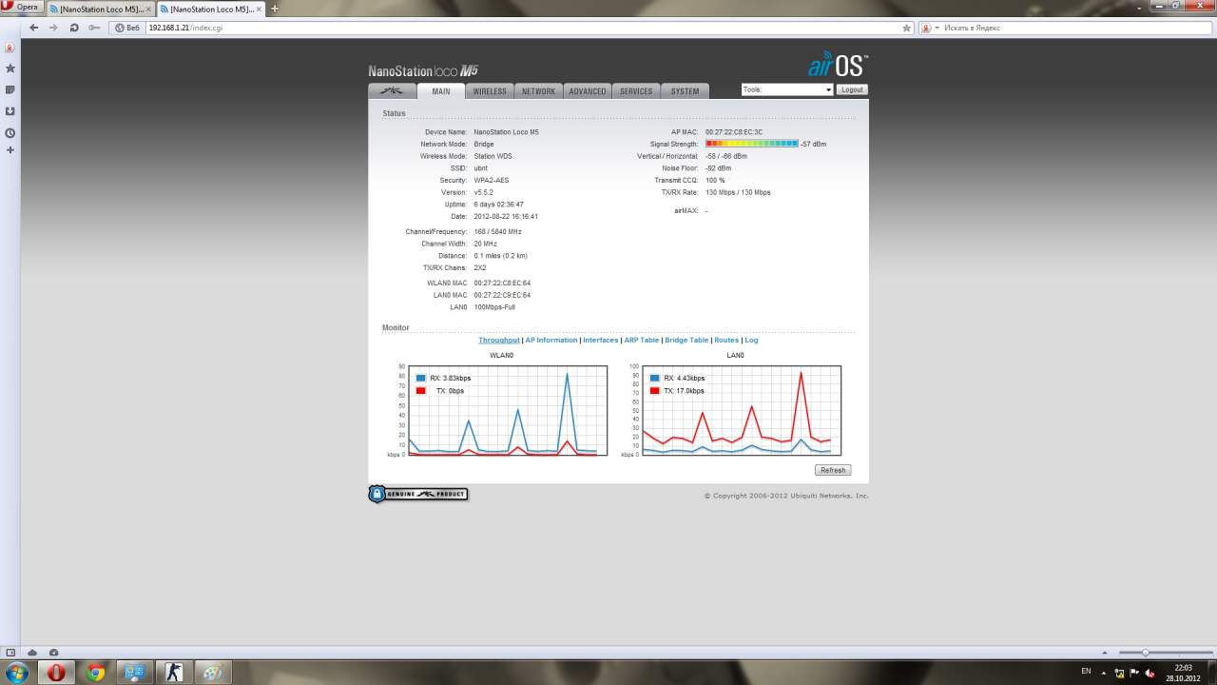Open the ADVANCED tab
The image size is (1217, 685).
tap(588, 91)
